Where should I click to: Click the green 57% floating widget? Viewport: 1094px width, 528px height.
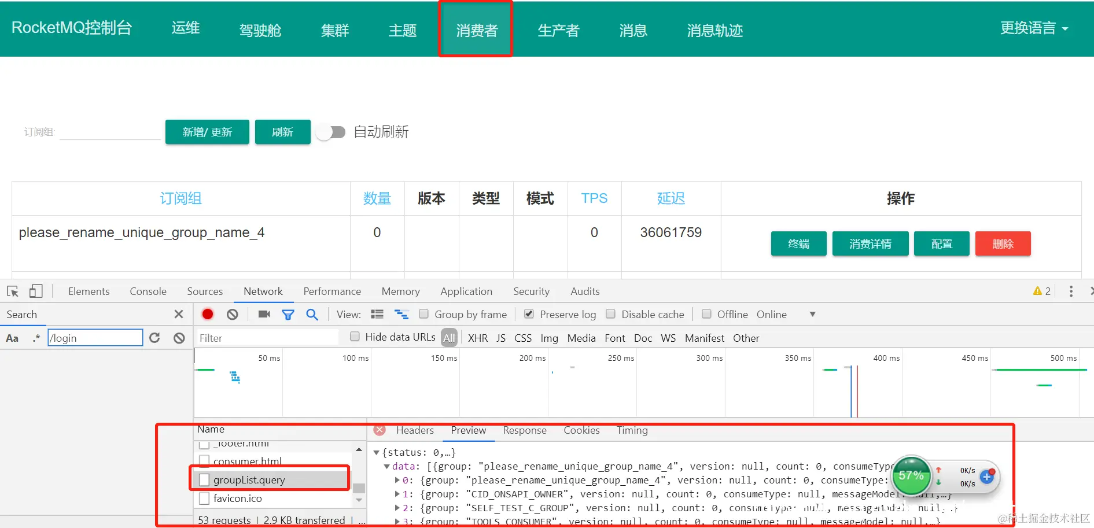912,475
